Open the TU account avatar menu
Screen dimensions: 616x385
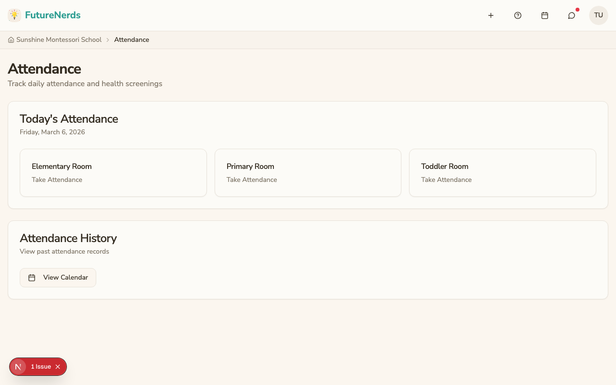[x=598, y=15]
